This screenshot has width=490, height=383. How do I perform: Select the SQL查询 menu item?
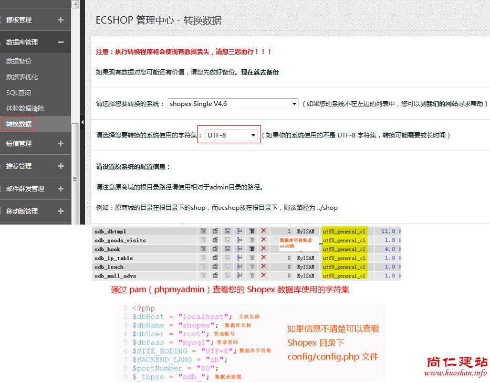pos(19,93)
